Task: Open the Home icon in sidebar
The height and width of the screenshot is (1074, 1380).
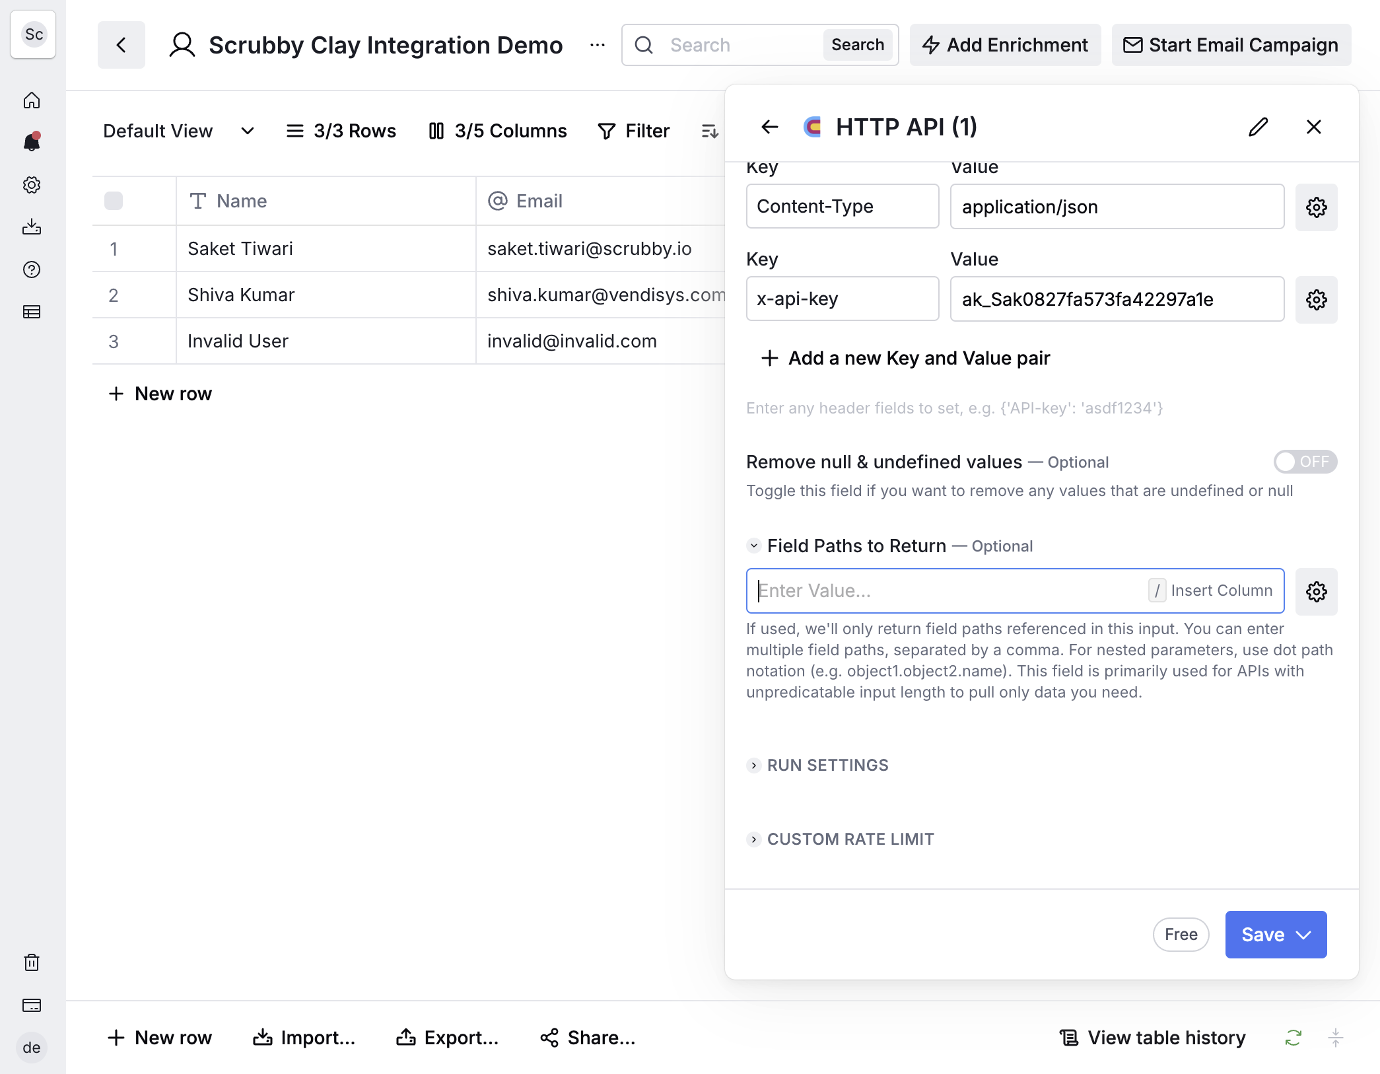Action: (32, 100)
